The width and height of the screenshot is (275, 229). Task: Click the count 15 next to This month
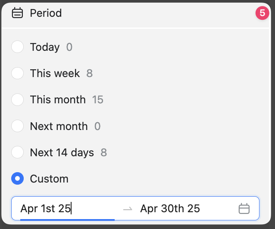point(98,100)
